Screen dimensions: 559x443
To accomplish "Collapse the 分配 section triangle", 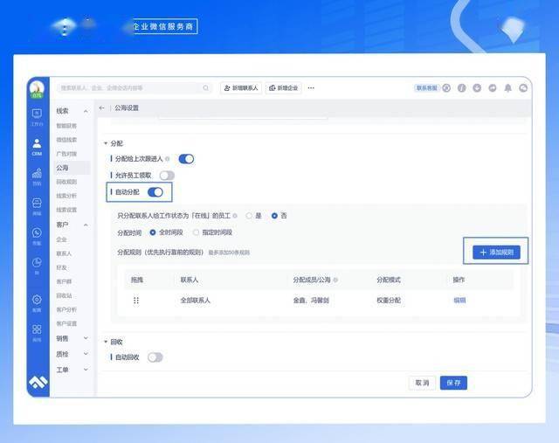I will pyautogui.click(x=106, y=143).
